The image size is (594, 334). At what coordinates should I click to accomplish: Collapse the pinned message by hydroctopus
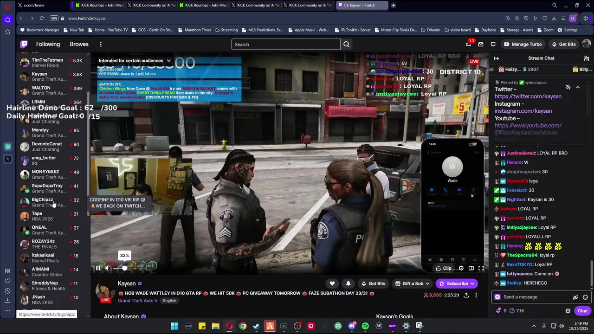[x=578, y=87]
